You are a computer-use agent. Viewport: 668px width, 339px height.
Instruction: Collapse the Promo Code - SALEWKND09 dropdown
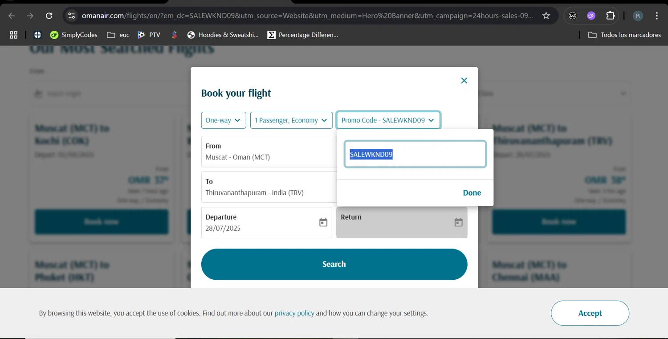(x=388, y=120)
